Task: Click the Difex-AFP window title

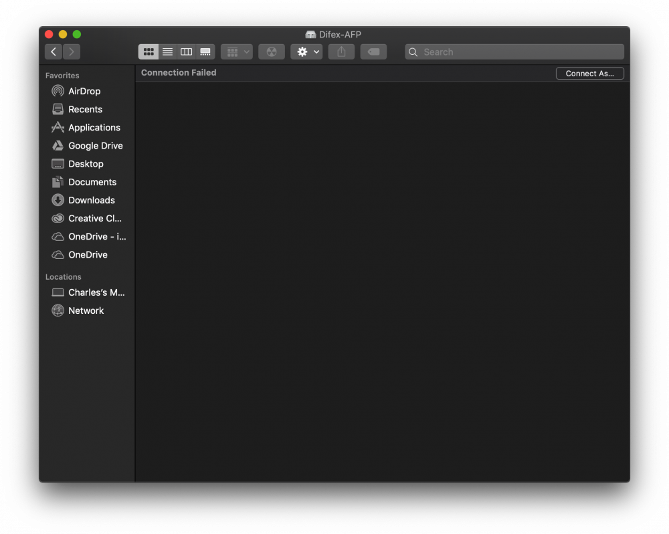Action: point(340,34)
